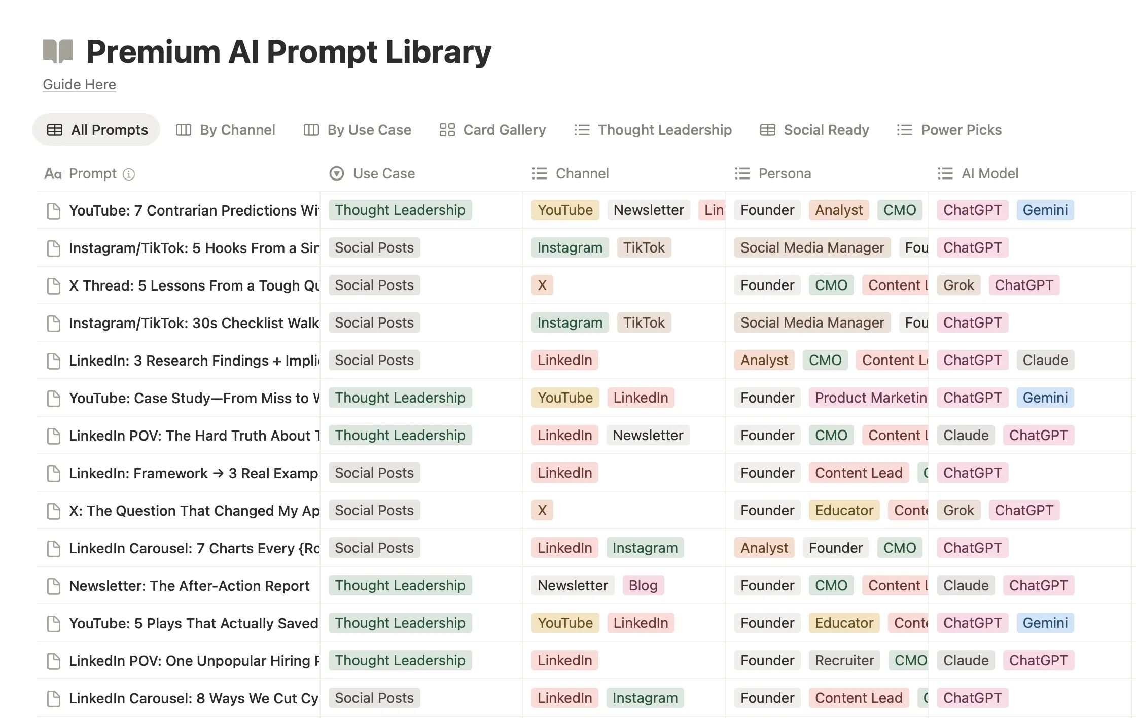Click the list icon beside AI Model header
Image resolution: width=1136 pixels, height=718 pixels.
944,173
